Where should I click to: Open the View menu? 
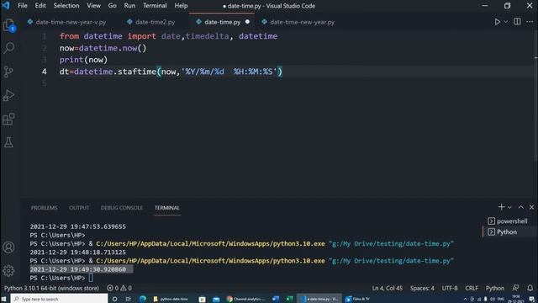(x=93, y=6)
